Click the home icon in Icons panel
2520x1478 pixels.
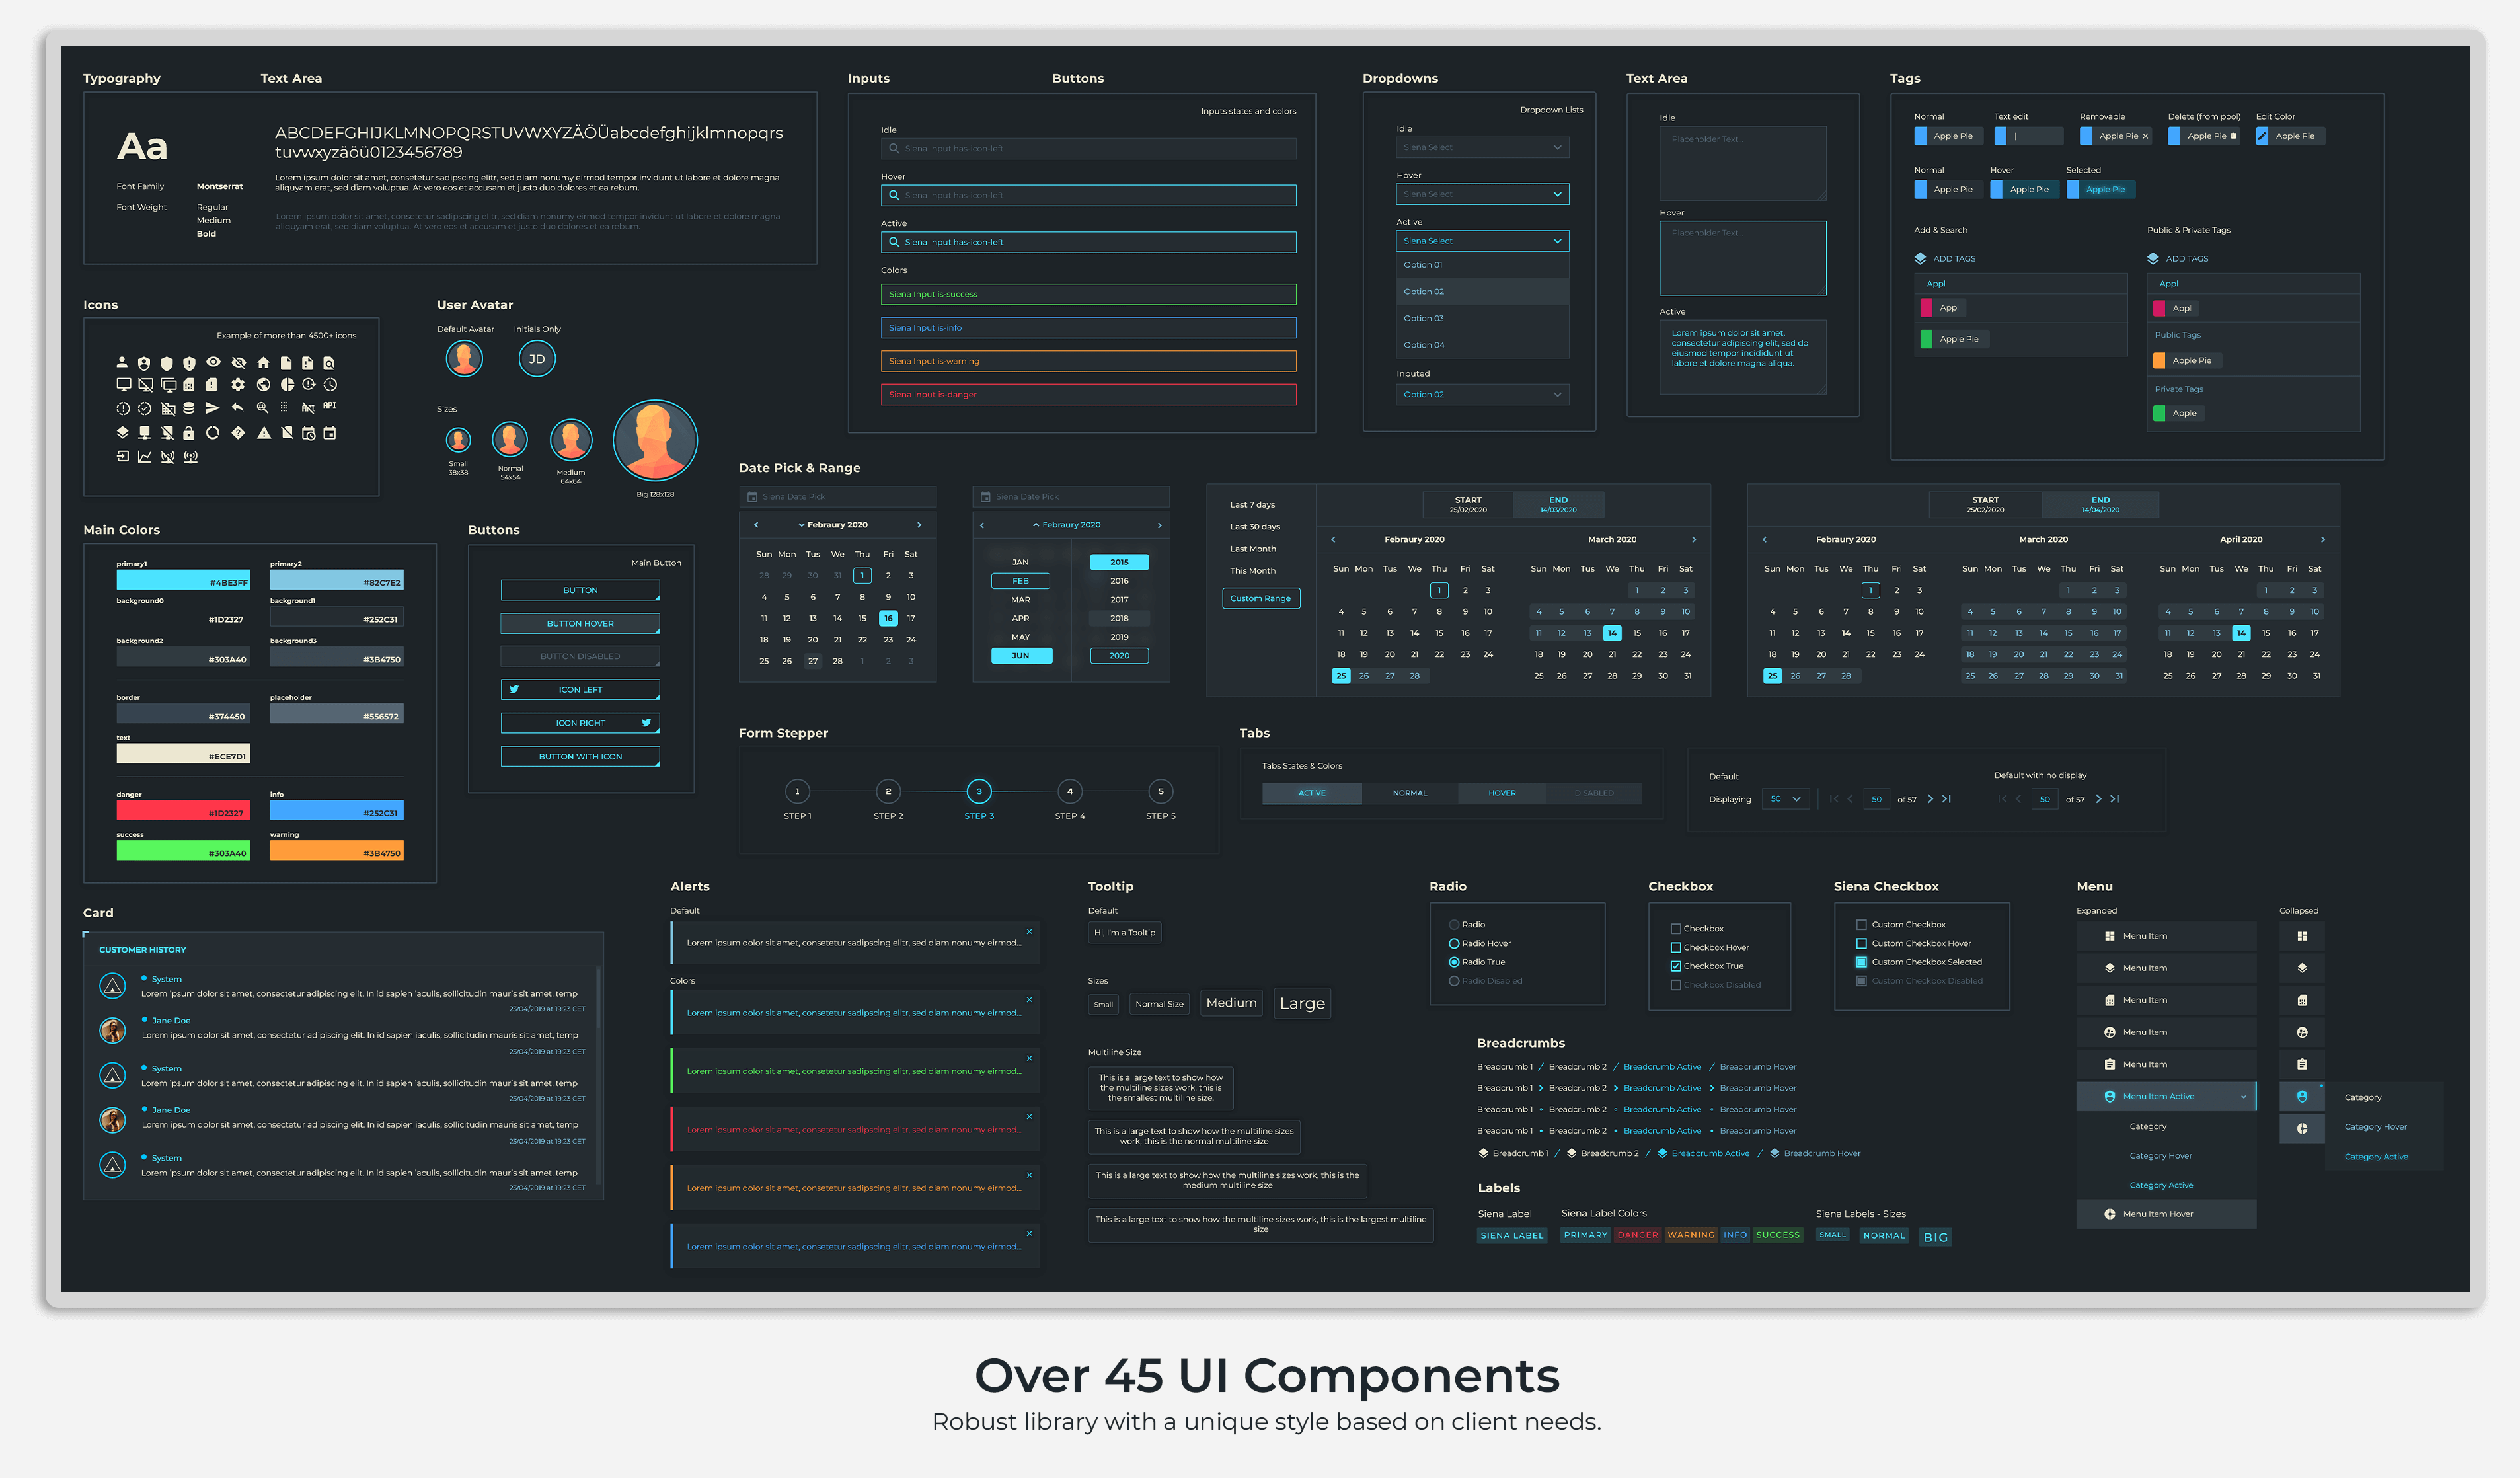click(263, 363)
